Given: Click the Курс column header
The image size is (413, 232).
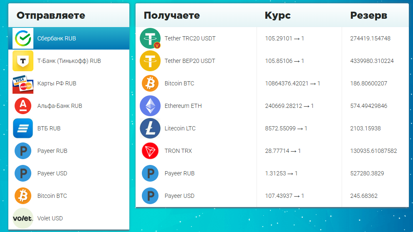Looking at the screenshot, I should click(x=277, y=15).
